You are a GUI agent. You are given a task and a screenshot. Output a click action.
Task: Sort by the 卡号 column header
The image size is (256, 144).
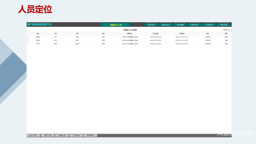coord(55,34)
